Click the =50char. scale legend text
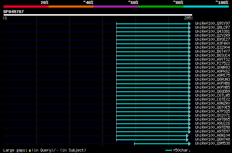The height and width of the screenshot is (153, 232). pos(182,150)
